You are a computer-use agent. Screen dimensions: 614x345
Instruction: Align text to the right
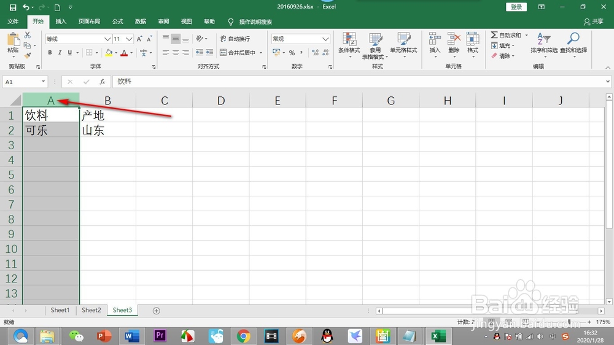click(x=185, y=52)
